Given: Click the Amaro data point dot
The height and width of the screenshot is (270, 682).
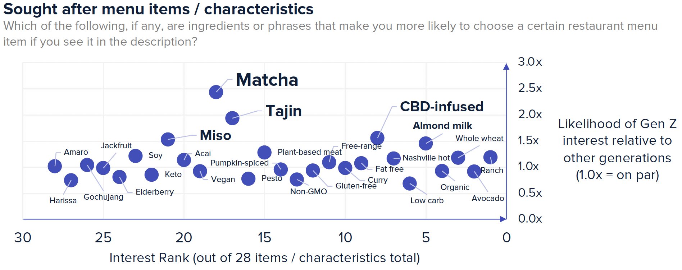Looking at the screenshot, I should 55,166.
